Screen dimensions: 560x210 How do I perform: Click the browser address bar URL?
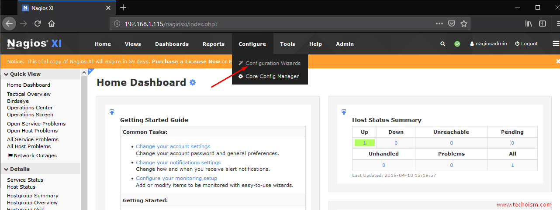pyautogui.click(x=171, y=24)
